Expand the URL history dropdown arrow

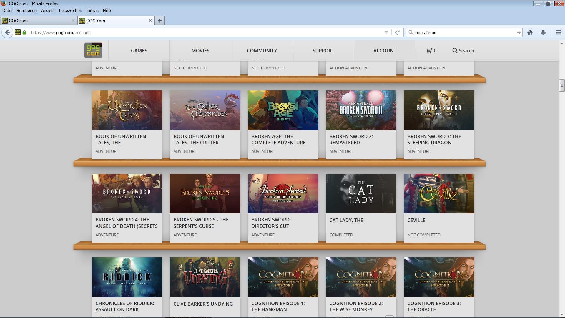[x=386, y=32]
